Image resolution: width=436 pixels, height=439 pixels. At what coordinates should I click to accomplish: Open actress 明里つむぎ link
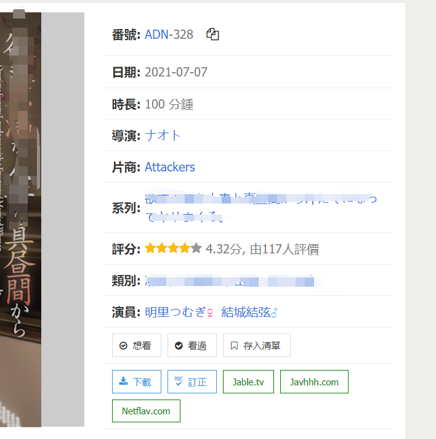coord(179,312)
